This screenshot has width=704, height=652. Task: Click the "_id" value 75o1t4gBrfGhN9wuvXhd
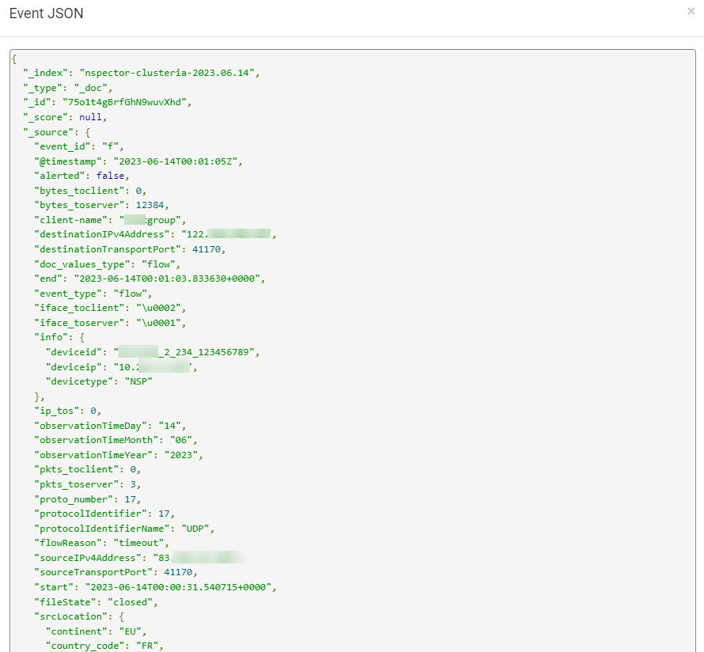pyautogui.click(x=124, y=102)
